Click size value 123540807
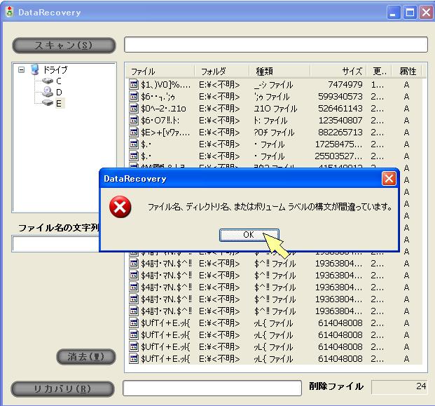The width and height of the screenshot is (435, 406). 340,120
